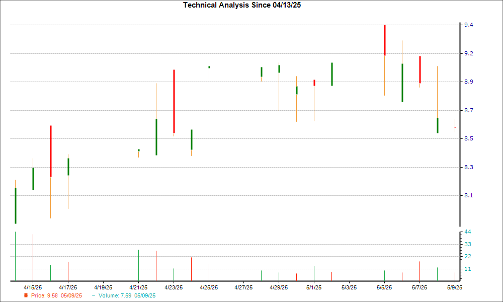The image size is (503, 302).
Task: Click the green candlestick above 4/15/25
Action: click(33, 179)
